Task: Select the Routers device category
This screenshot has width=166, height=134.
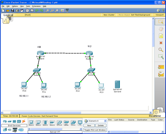Action: 5,121
